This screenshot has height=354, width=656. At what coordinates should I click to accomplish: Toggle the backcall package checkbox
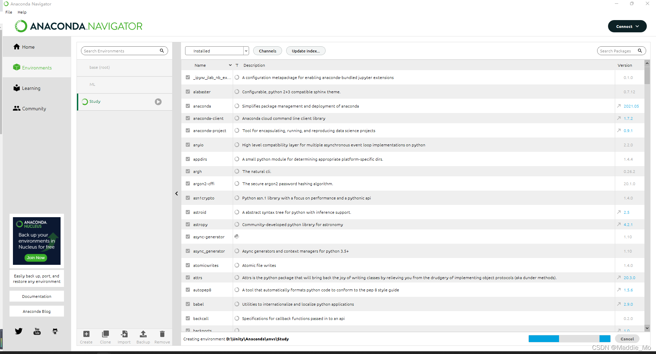tap(188, 319)
